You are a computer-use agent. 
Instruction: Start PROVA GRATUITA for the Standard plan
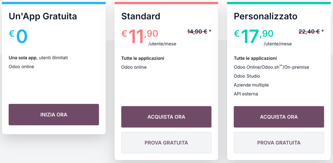tap(166, 143)
